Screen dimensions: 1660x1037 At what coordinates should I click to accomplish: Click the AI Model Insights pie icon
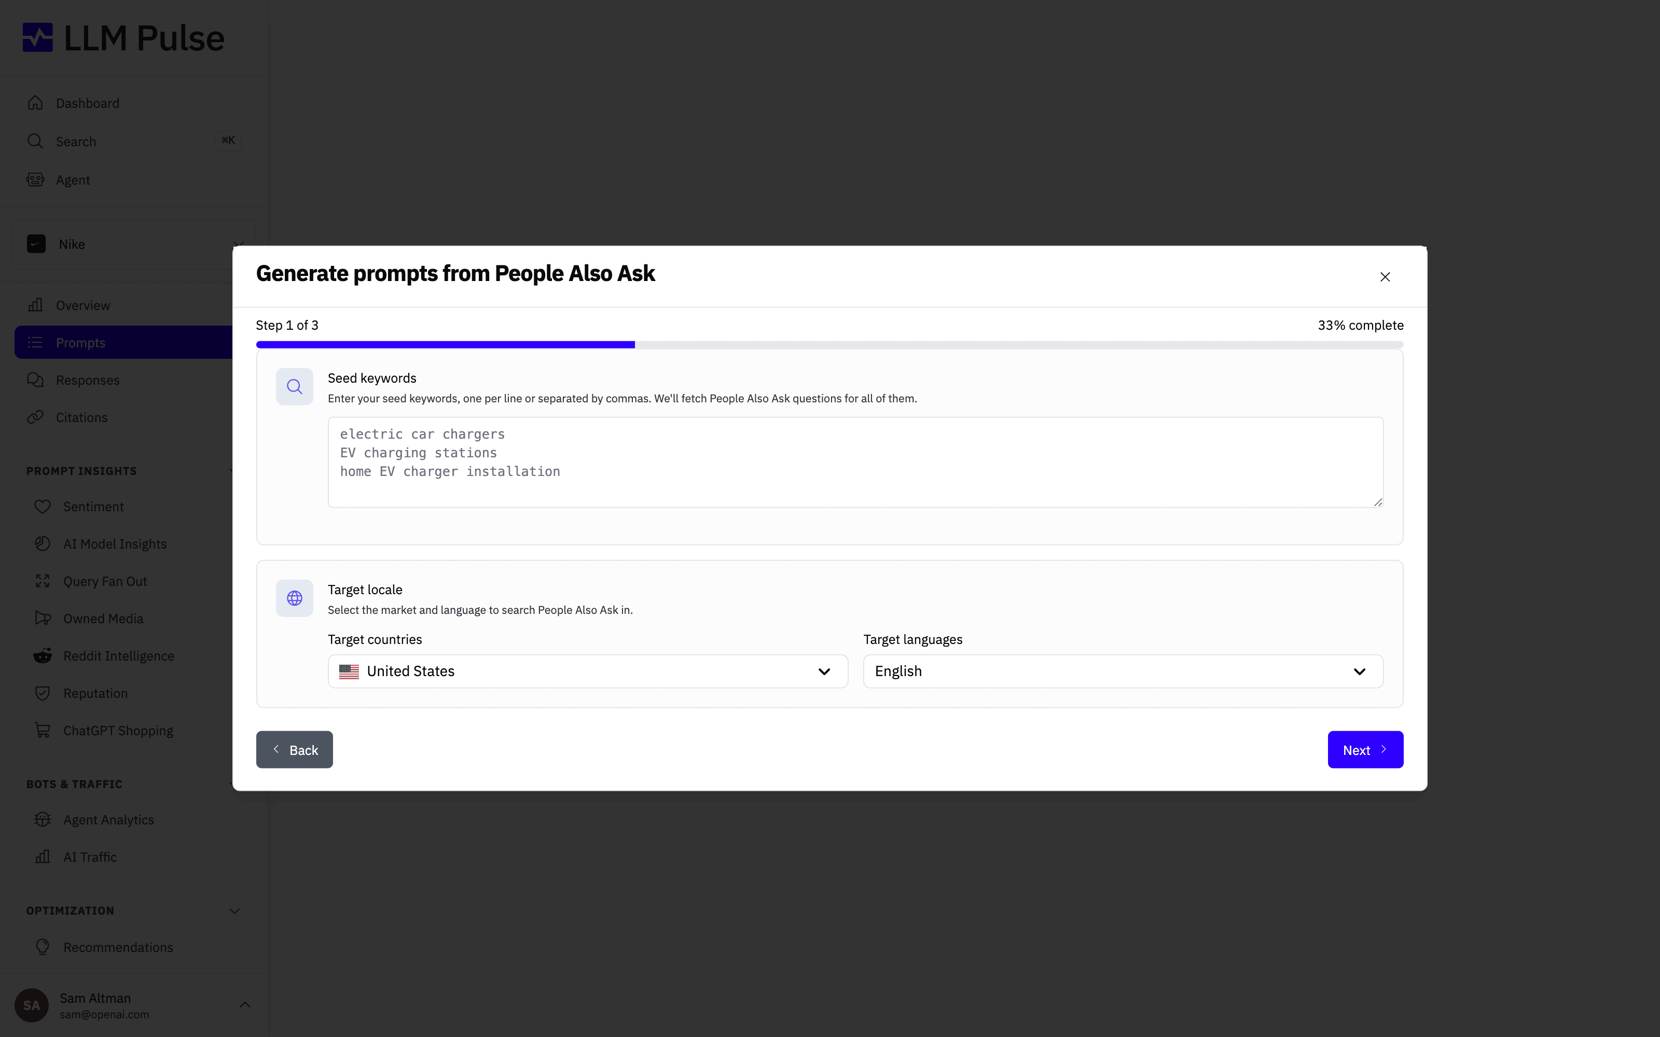pyautogui.click(x=43, y=544)
